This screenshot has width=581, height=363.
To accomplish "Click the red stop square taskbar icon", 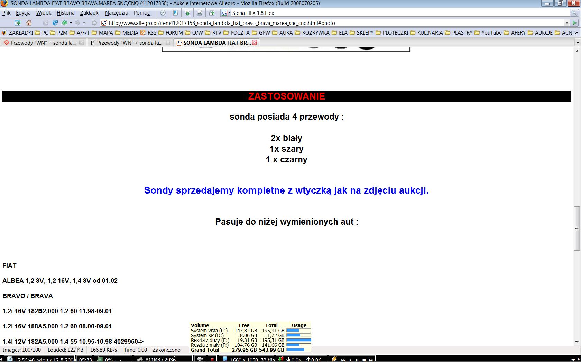I will click(x=213, y=360).
